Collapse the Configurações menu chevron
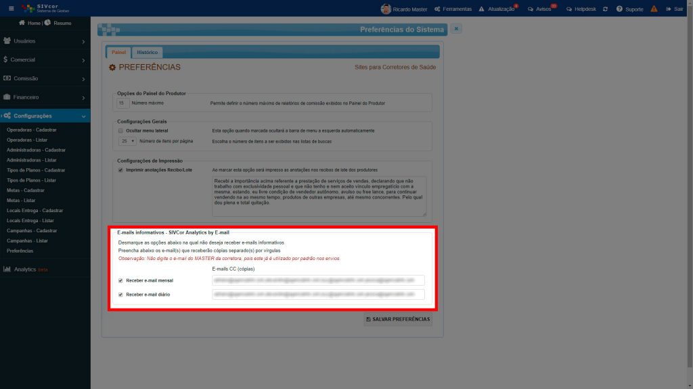Screen dimensions: 693x389 click(x=83, y=116)
